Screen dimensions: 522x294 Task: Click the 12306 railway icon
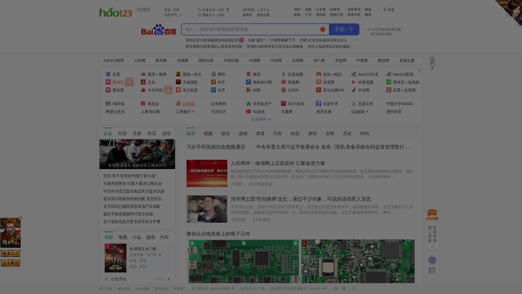[284, 90]
